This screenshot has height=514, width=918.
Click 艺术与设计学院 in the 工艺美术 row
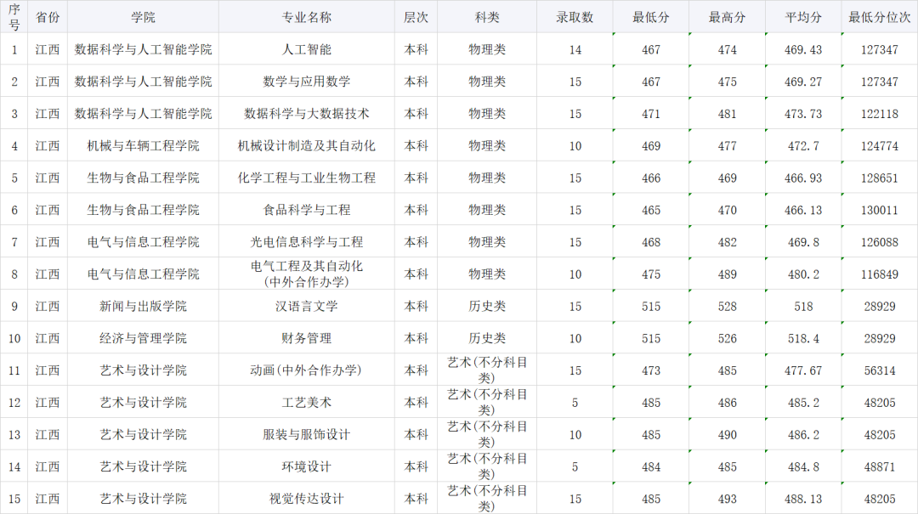click(x=143, y=403)
